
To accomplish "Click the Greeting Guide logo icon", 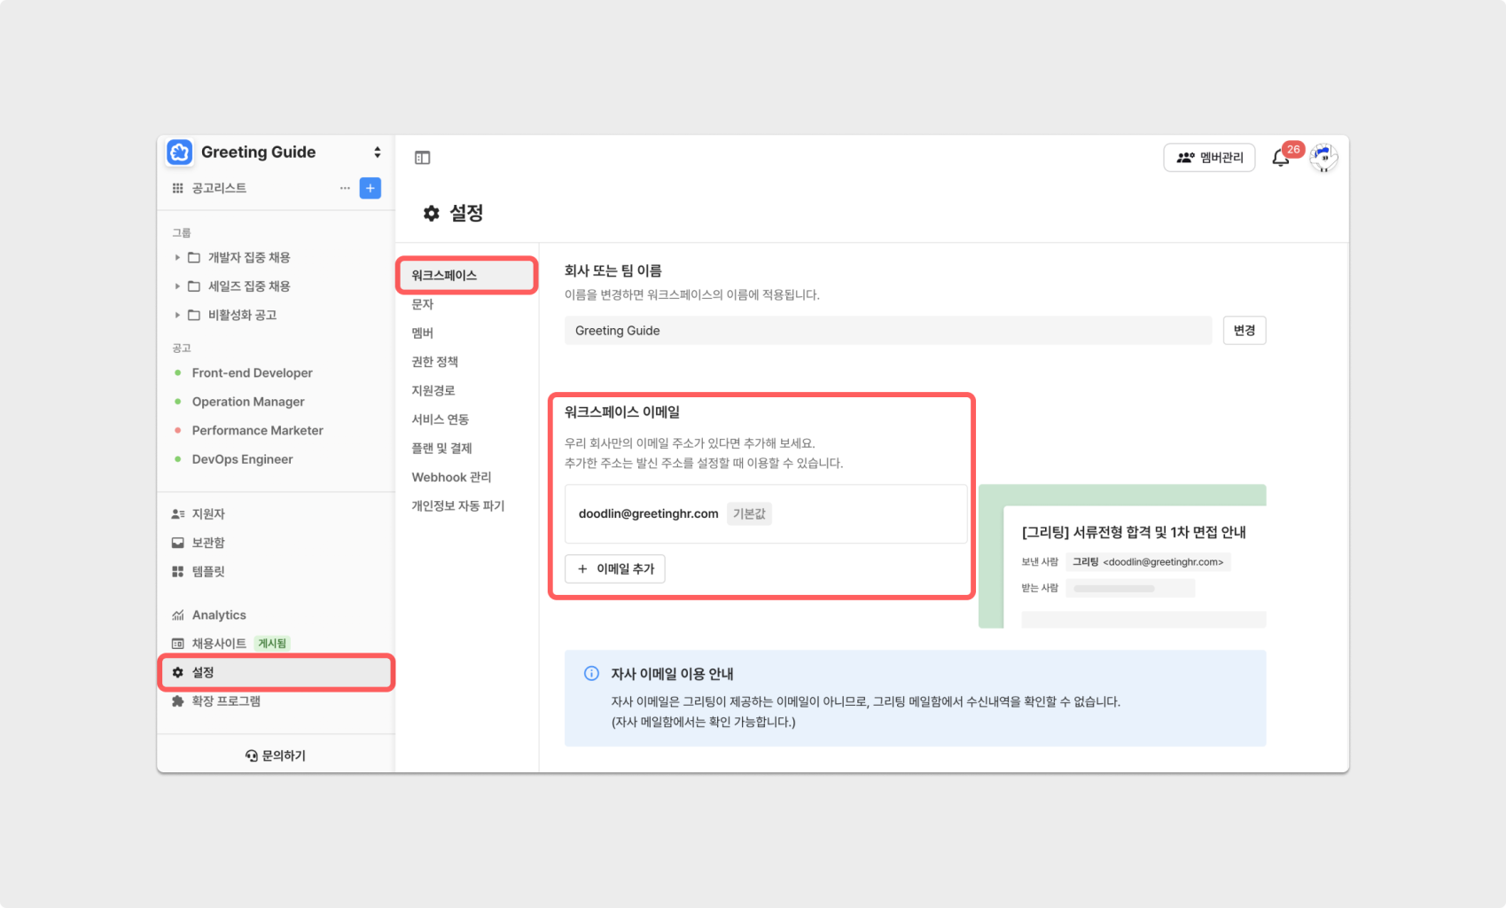I will [180, 153].
